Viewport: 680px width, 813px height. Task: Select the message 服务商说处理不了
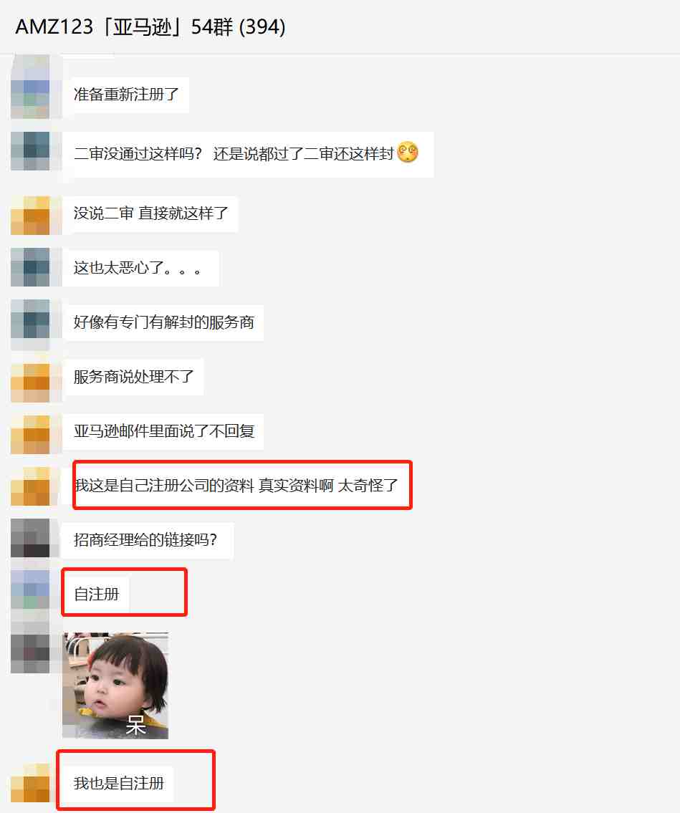[x=133, y=377]
